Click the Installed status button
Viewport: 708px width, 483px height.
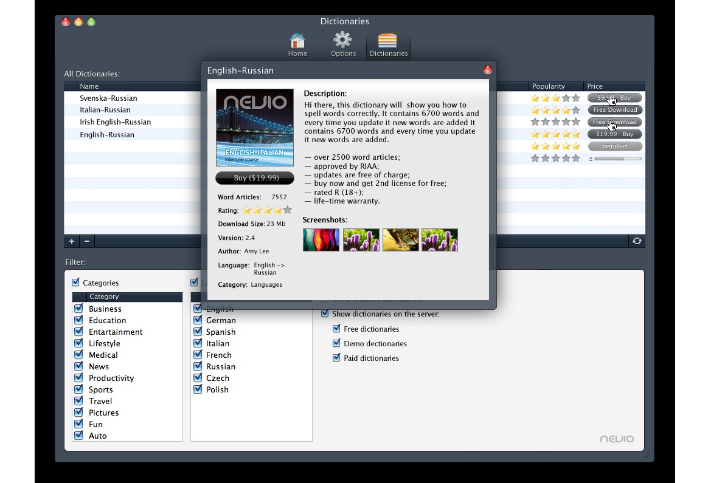pos(614,146)
